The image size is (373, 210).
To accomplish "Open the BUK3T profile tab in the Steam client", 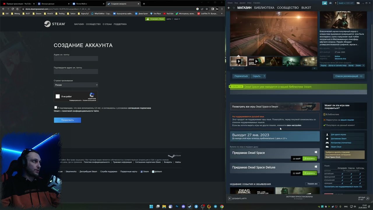I will coord(306,8).
